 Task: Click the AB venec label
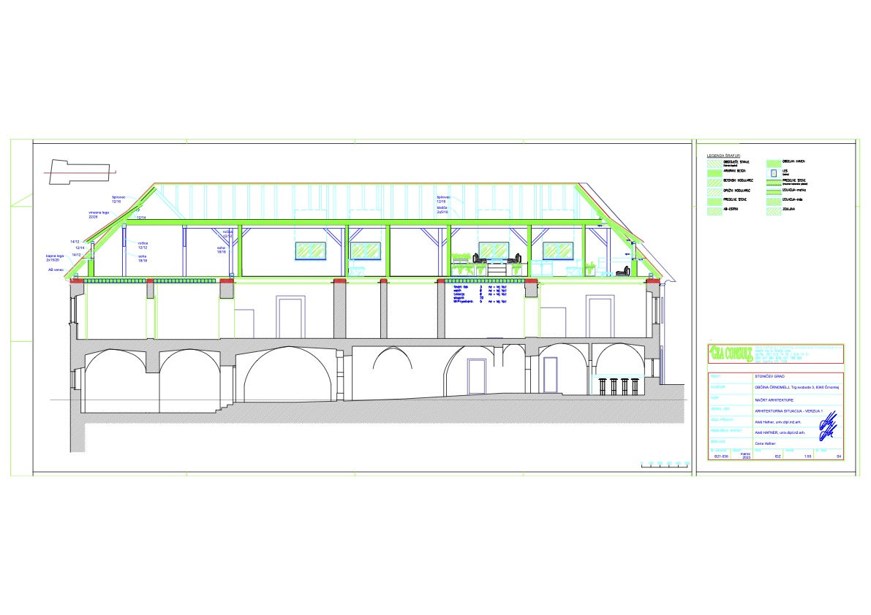tap(55, 269)
